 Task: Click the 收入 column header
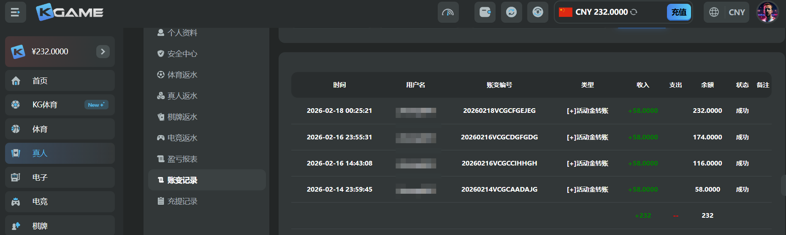coord(643,85)
